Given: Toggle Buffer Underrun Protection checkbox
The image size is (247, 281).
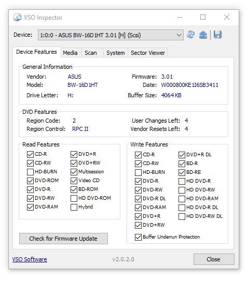Looking at the screenshot, I should click(x=138, y=237).
